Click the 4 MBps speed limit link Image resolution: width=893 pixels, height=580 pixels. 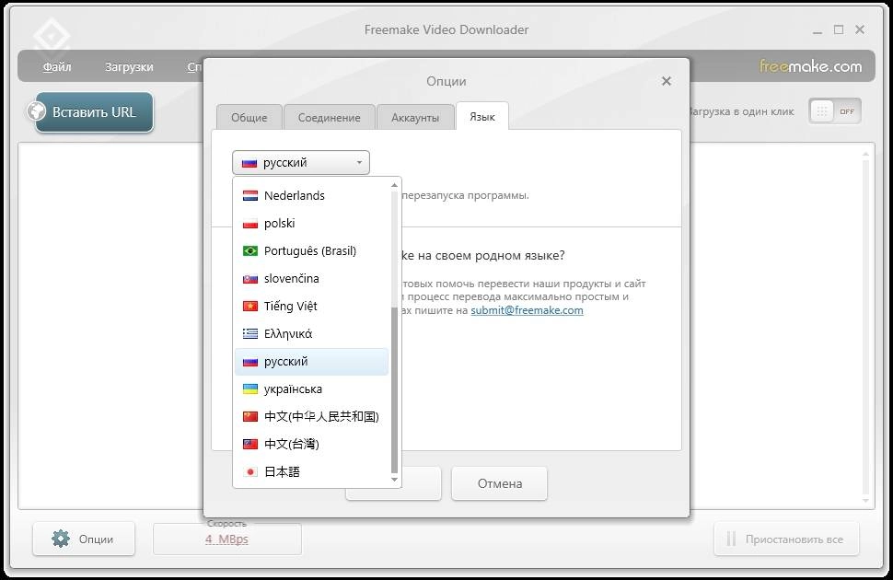[x=226, y=539]
